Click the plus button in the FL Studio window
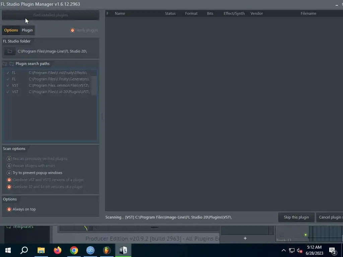The width and height of the screenshot is (343, 257). pyautogui.click(x=245, y=238)
